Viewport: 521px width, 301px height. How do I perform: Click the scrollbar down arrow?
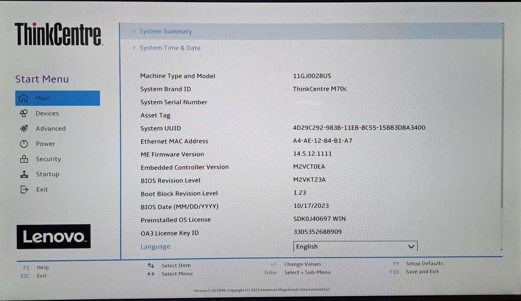point(502,249)
